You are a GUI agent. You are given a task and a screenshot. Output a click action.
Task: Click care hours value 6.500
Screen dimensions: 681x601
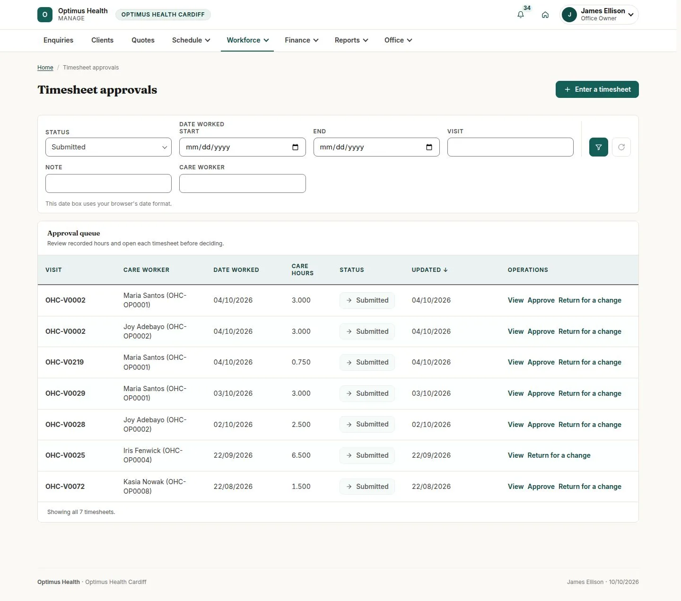pos(301,455)
